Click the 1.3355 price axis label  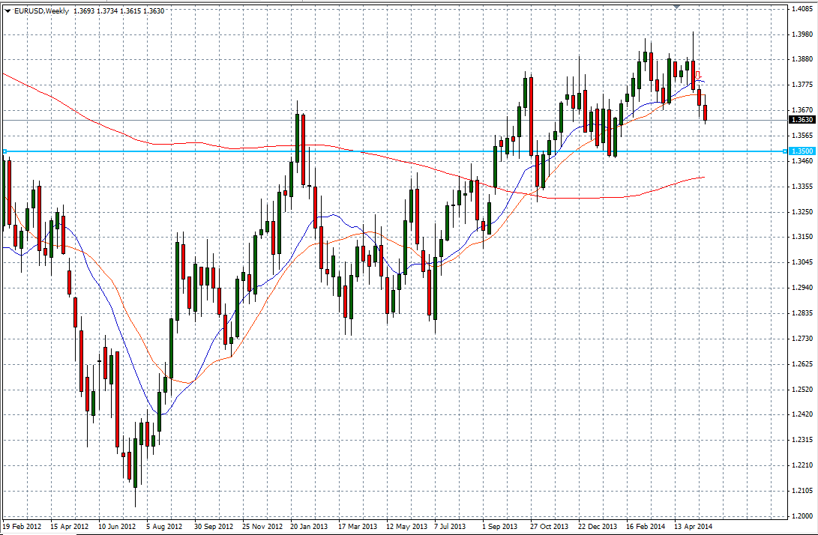coord(802,186)
